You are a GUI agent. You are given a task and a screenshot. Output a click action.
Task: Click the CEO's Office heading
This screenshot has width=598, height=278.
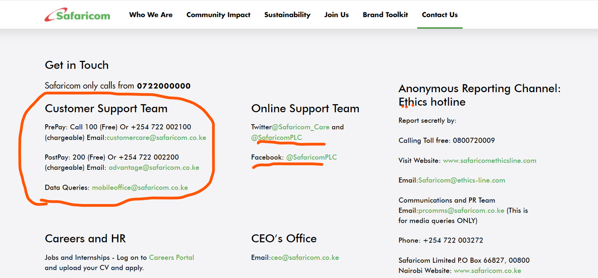click(x=284, y=238)
